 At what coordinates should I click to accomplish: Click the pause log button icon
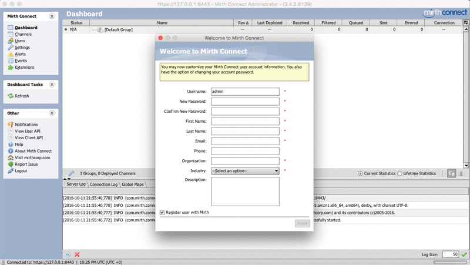click(x=68, y=254)
